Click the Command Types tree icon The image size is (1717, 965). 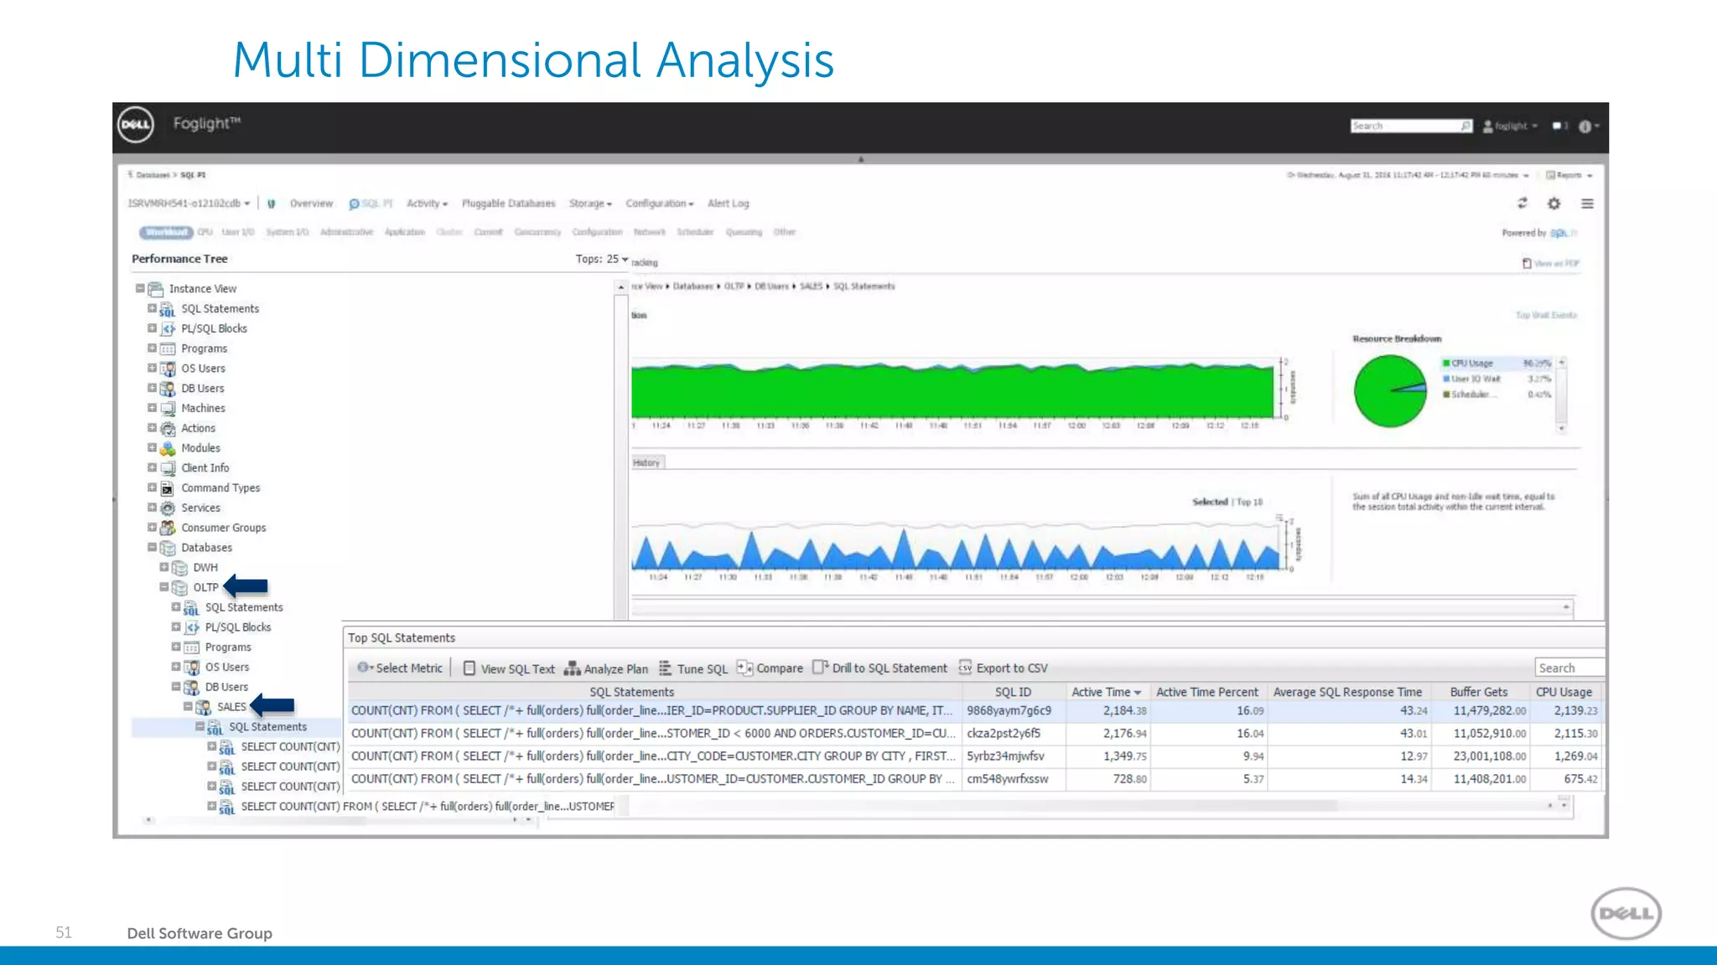[168, 488]
